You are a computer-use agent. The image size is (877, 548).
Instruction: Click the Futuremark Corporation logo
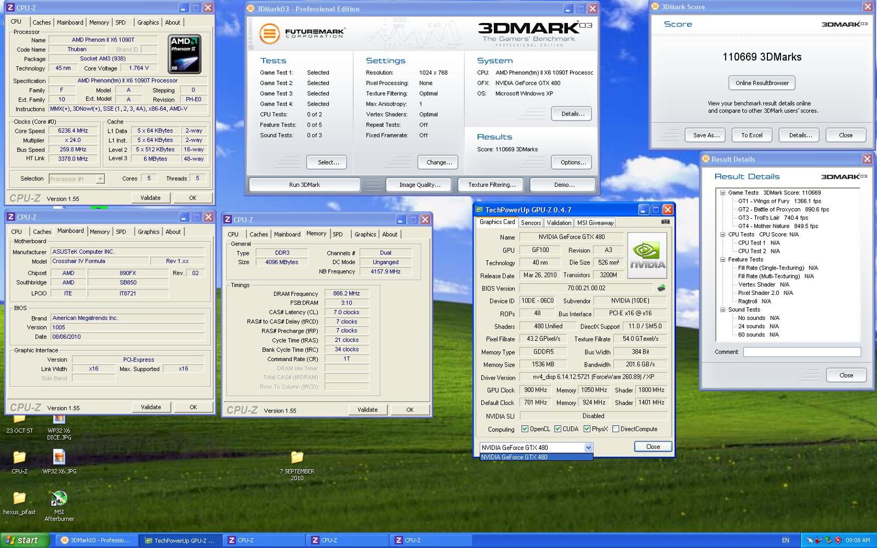click(x=301, y=33)
